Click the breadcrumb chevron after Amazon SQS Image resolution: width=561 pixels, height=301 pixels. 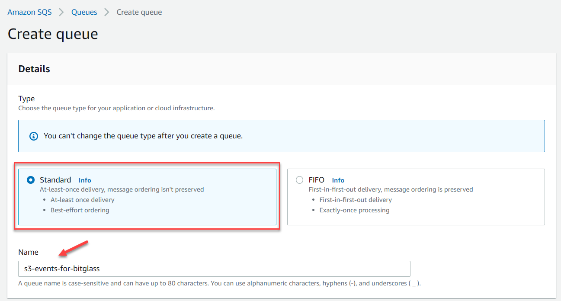[61, 12]
